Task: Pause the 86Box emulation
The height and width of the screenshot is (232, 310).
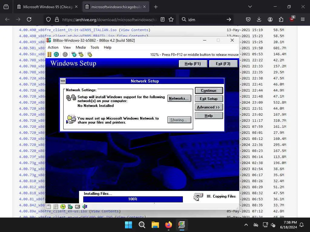Action: tap(49, 54)
